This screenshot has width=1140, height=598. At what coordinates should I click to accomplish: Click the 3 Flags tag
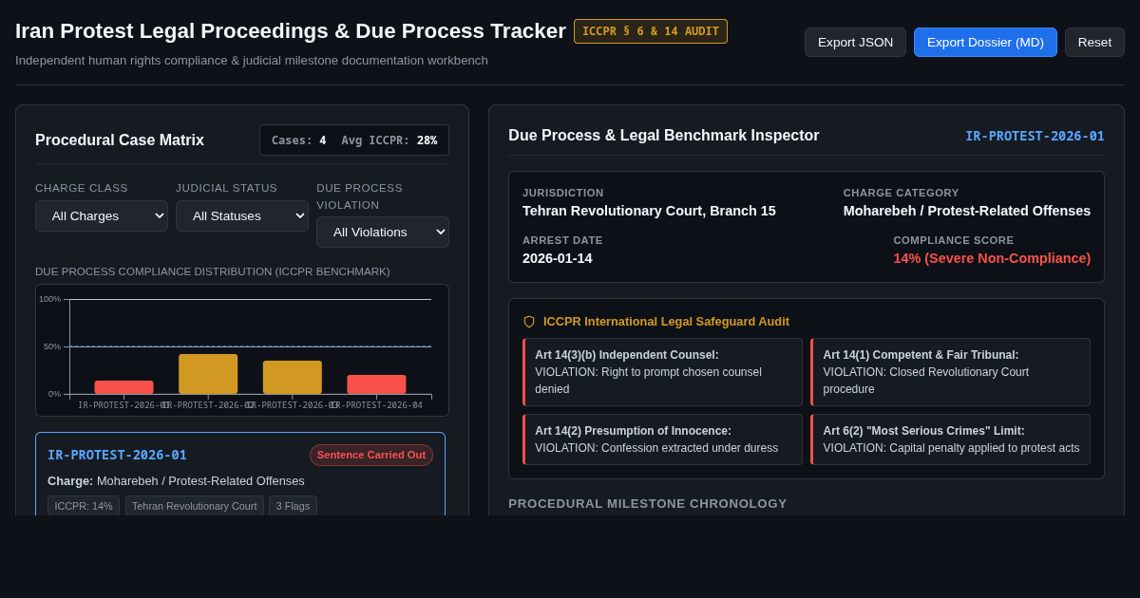(293, 506)
